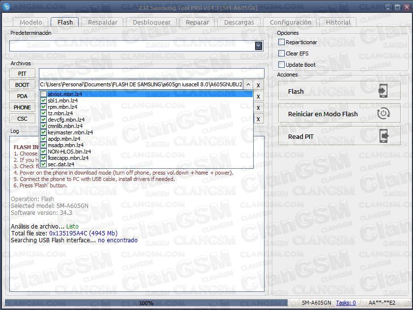Click the CSC file button

click(x=23, y=119)
